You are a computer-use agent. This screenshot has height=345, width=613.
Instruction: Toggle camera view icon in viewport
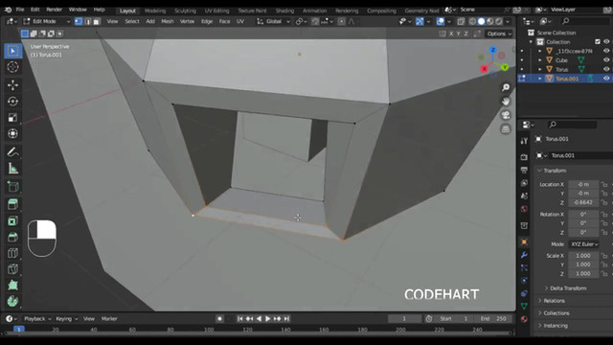coord(506,115)
